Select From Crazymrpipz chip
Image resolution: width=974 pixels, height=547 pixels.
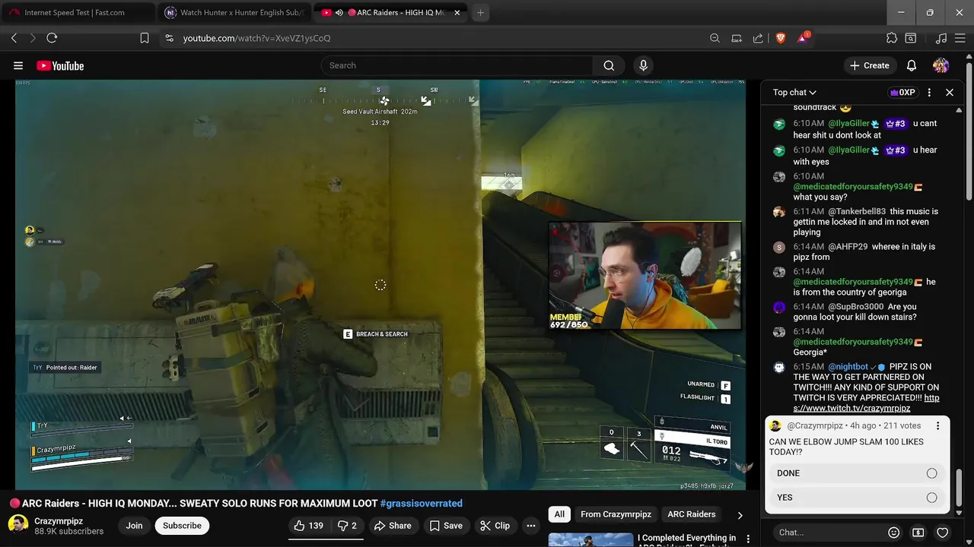(616, 514)
